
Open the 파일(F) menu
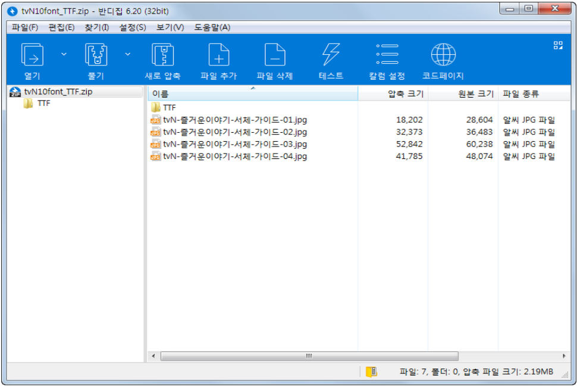pyautogui.click(x=24, y=27)
